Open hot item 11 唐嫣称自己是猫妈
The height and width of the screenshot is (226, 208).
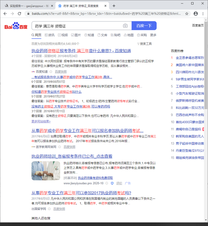tap(188, 129)
